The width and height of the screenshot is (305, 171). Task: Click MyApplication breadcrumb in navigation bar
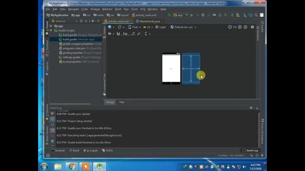coord(57,15)
